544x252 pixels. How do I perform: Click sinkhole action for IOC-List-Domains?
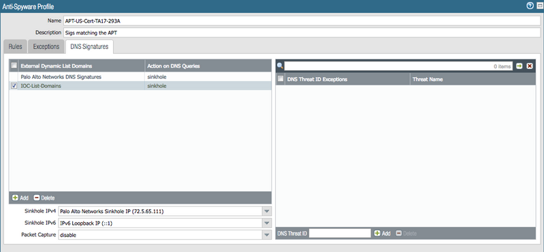click(x=157, y=86)
